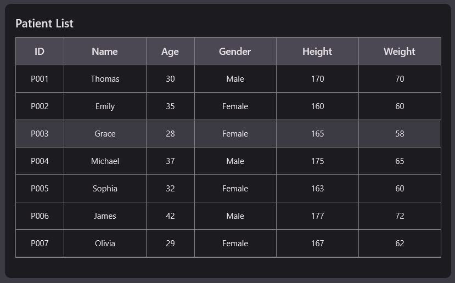Select James's weight value 72
Viewport: 455px width, 283px height.
400,216
